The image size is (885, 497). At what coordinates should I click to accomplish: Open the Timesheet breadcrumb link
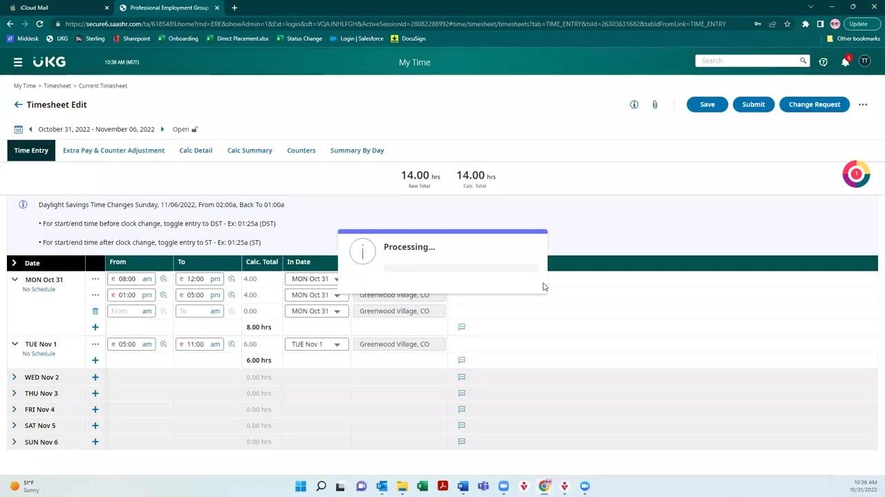57,86
